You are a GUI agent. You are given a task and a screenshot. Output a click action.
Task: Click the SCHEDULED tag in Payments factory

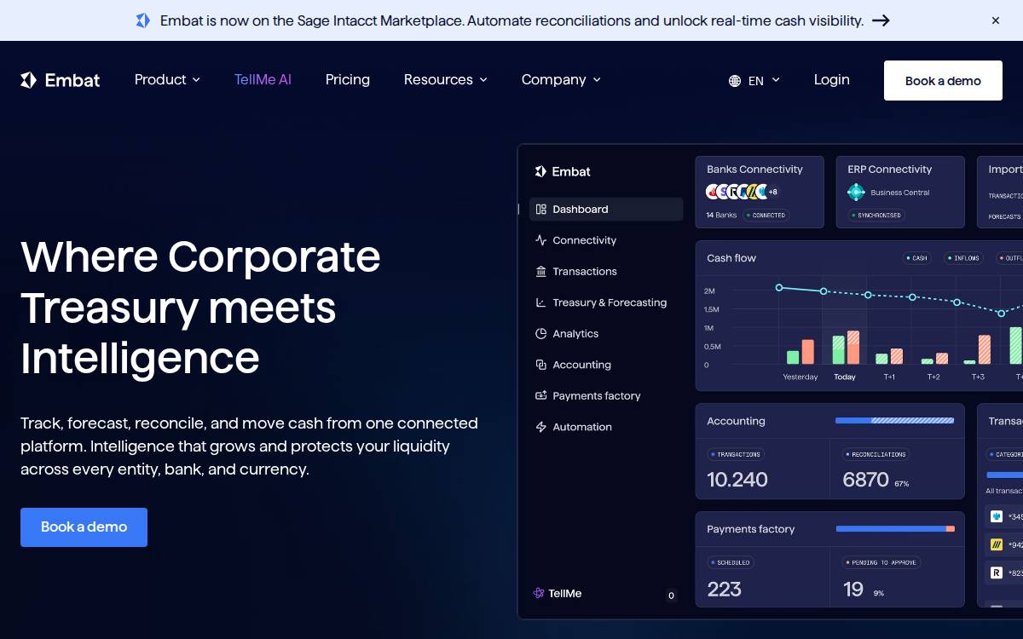(x=731, y=562)
